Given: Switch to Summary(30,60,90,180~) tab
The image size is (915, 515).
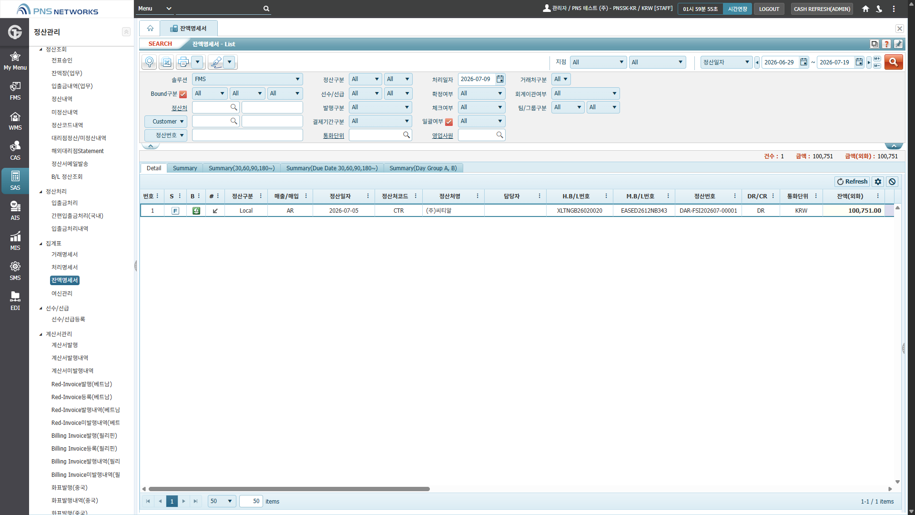Looking at the screenshot, I should coord(242,168).
